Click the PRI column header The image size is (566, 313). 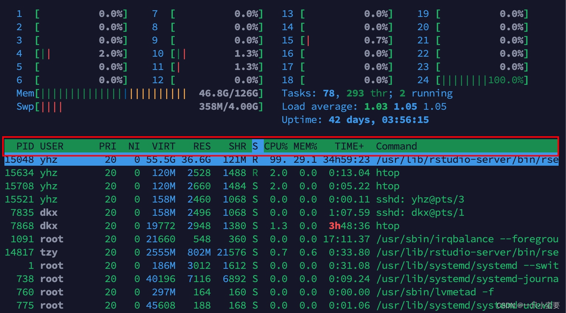[107, 146]
